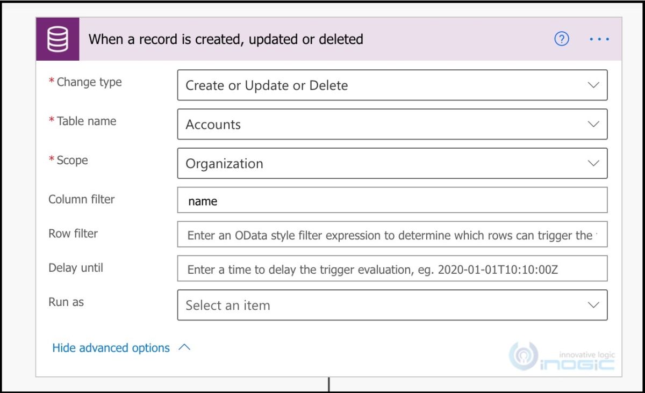Viewport: 645px width, 393px height.
Task: Open the Change type dropdown
Action: 392,85
